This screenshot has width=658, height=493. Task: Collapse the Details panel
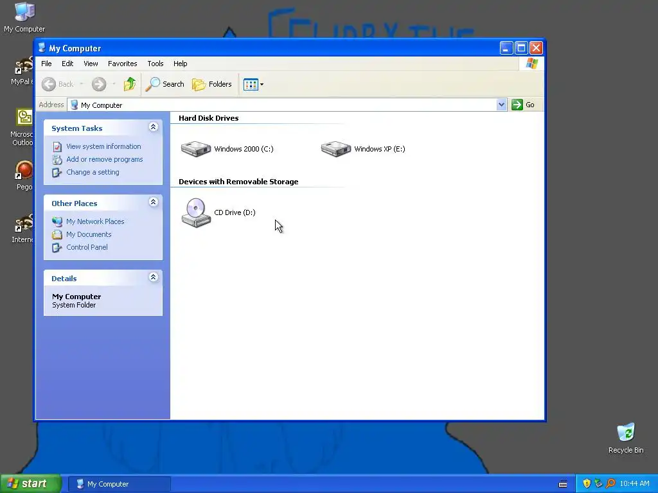153,277
